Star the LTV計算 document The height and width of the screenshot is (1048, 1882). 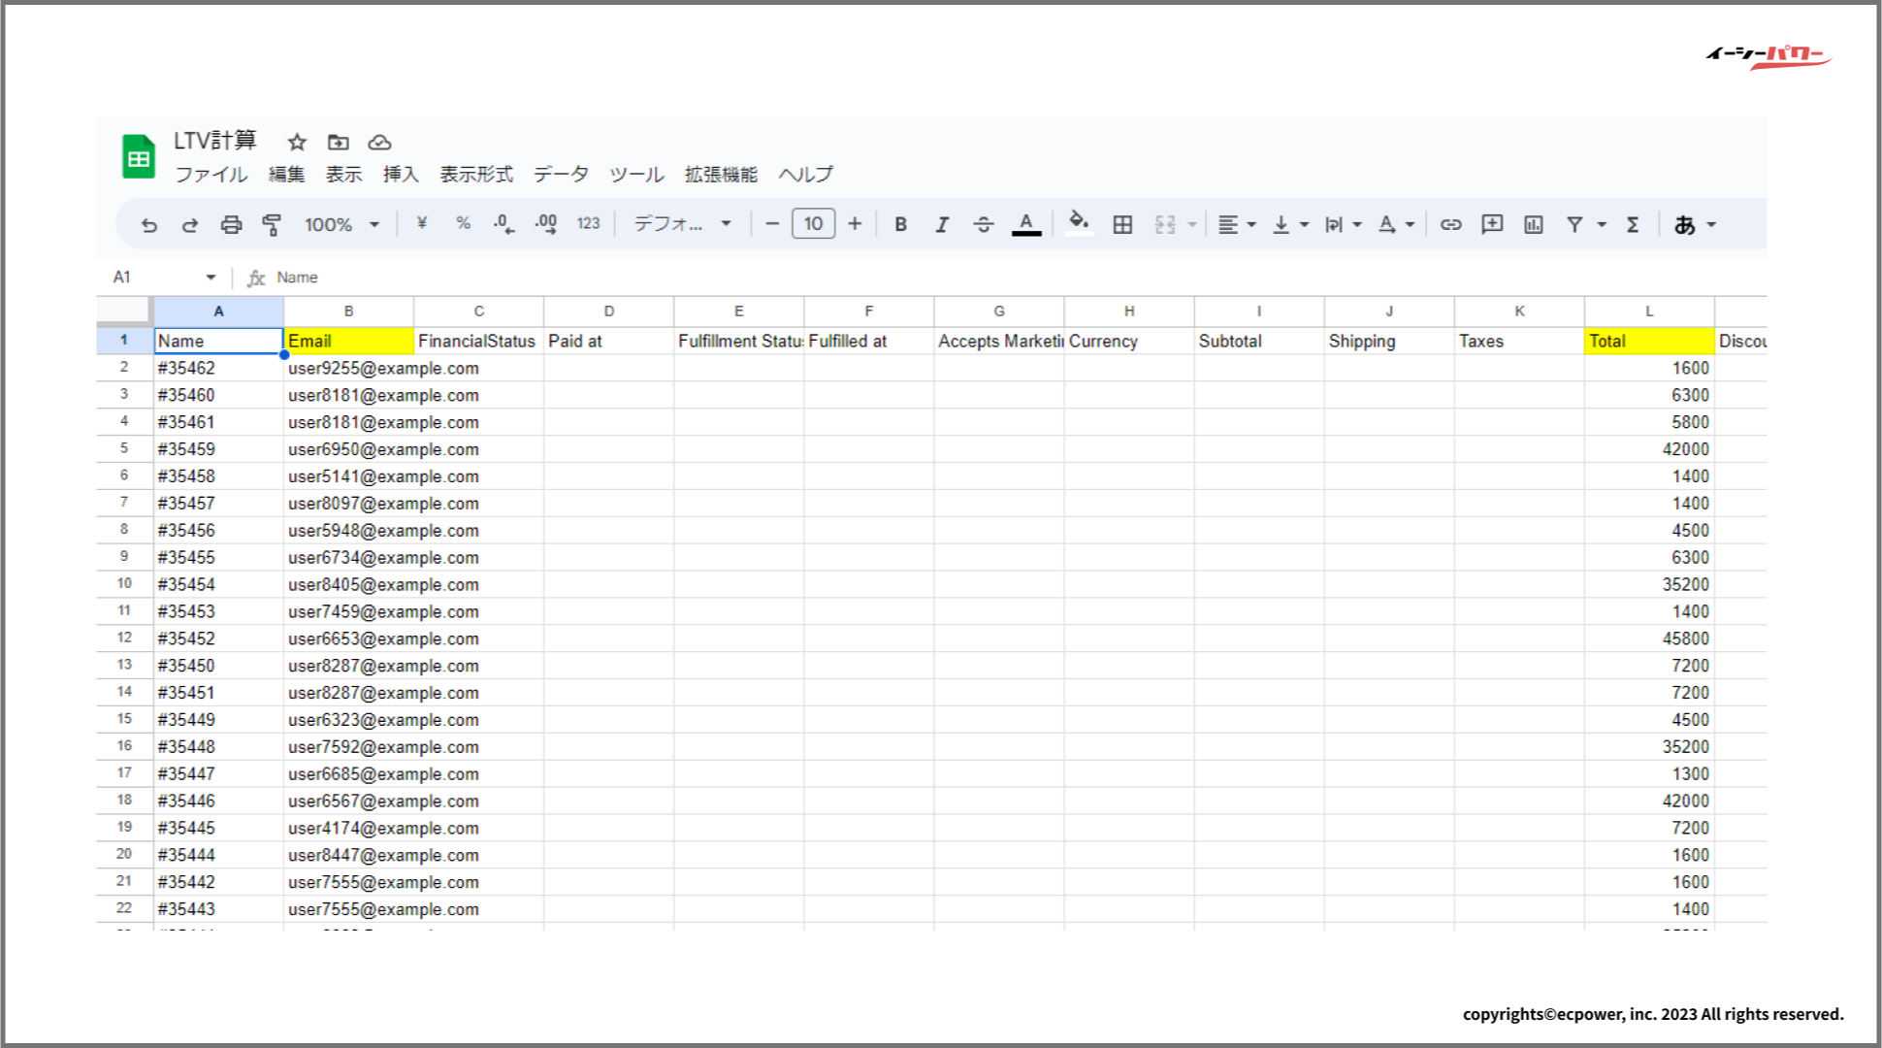pyautogui.click(x=297, y=143)
